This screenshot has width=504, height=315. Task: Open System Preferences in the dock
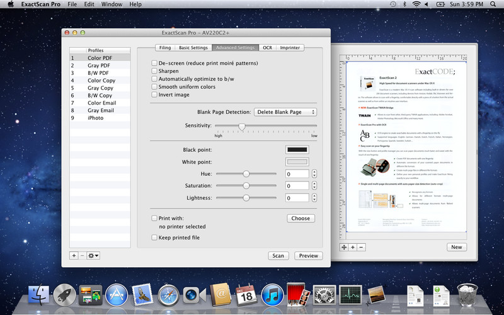click(x=323, y=294)
